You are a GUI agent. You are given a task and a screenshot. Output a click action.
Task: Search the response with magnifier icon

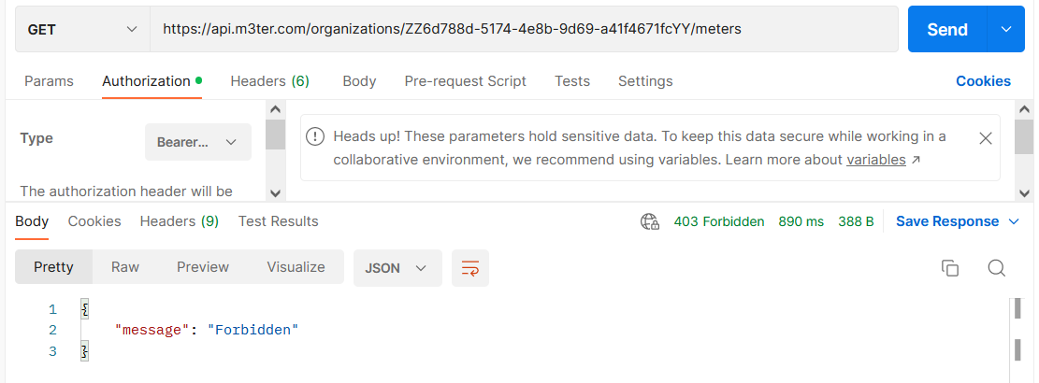point(997,268)
